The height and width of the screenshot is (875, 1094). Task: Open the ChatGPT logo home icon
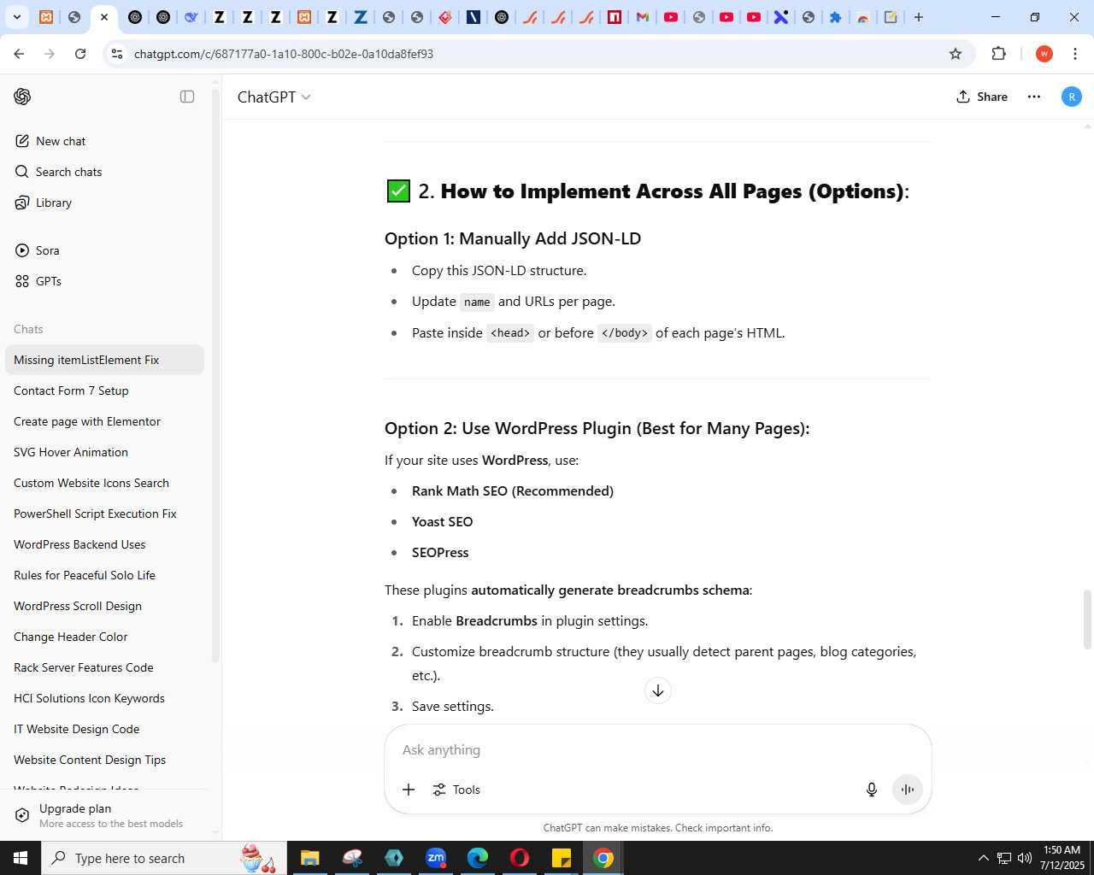point(22,97)
